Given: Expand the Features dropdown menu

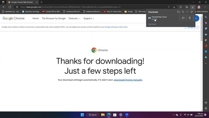Looking at the screenshot, I should tap(74, 18).
